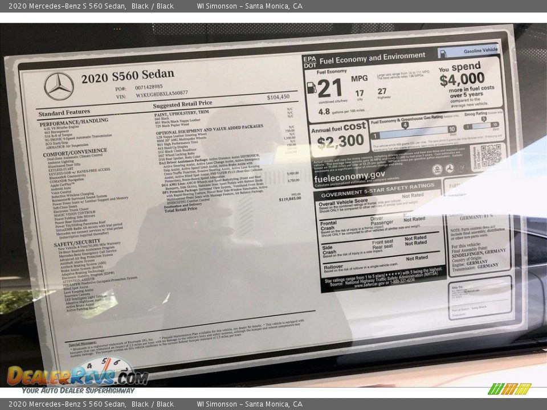Image resolution: width=547 pixels, height=410 pixels.
Task: Click the fueleconomy.gov web address
Action: click(x=349, y=177)
